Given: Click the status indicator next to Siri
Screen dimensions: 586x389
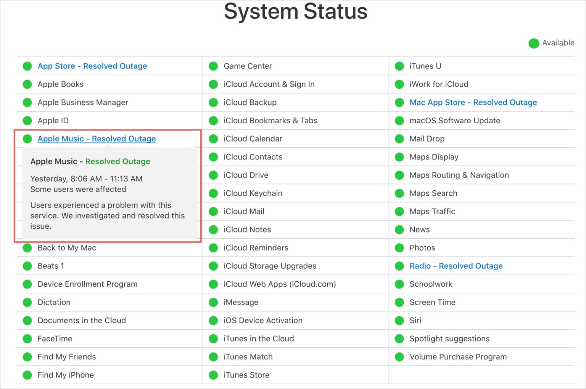Looking at the screenshot, I should coord(399,320).
